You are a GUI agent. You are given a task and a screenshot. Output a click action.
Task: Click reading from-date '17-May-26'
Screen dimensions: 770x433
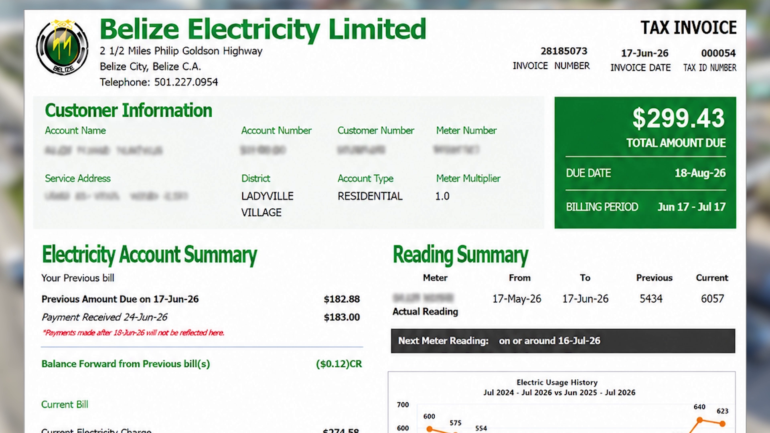(517, 299)
